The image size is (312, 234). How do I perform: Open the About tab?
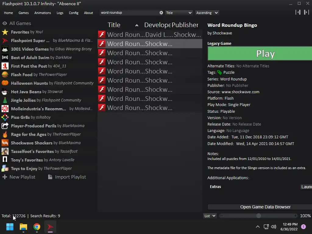(88, 13)
